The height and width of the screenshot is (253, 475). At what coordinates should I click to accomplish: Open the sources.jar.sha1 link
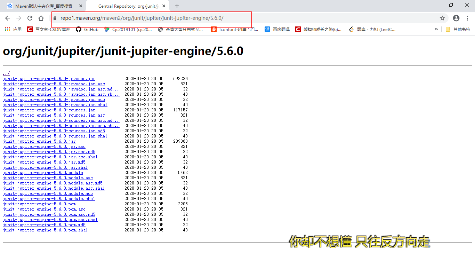(55, 136)
